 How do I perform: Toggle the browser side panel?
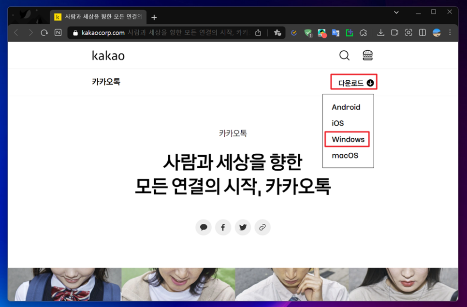(x=423, y=33)
